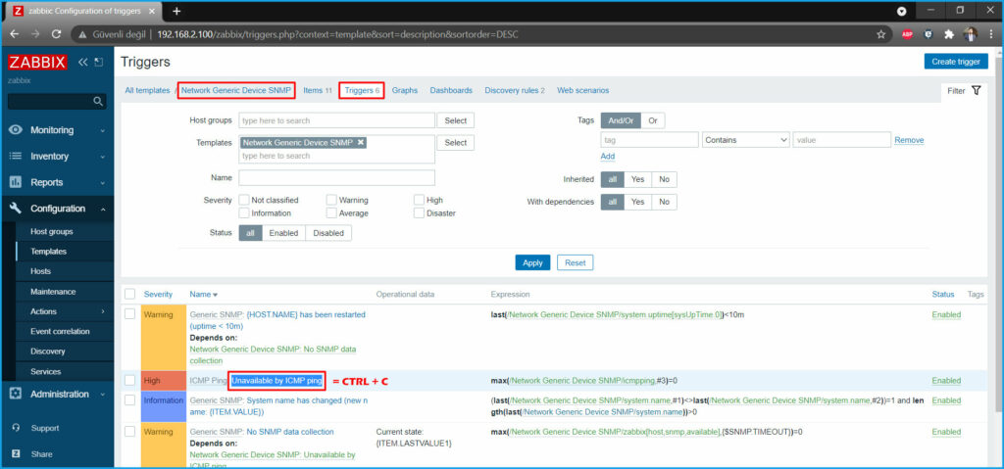
Task: Click the Reset filter button
Action: (x=575, y=262)
